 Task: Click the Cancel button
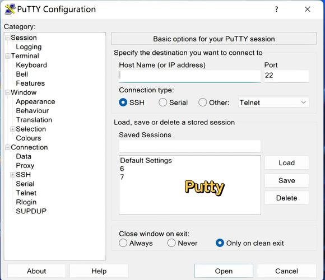coord(287,271)
